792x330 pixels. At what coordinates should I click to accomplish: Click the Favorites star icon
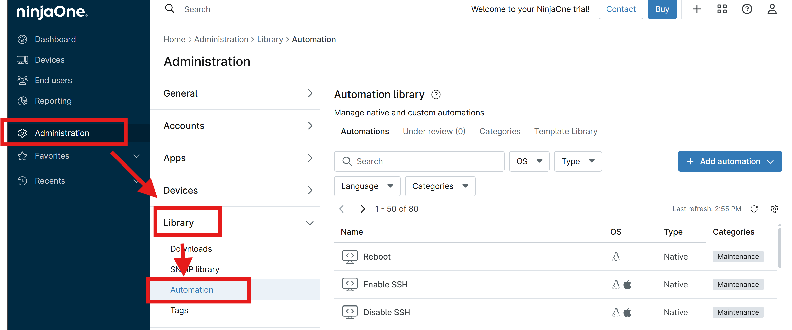22,156
